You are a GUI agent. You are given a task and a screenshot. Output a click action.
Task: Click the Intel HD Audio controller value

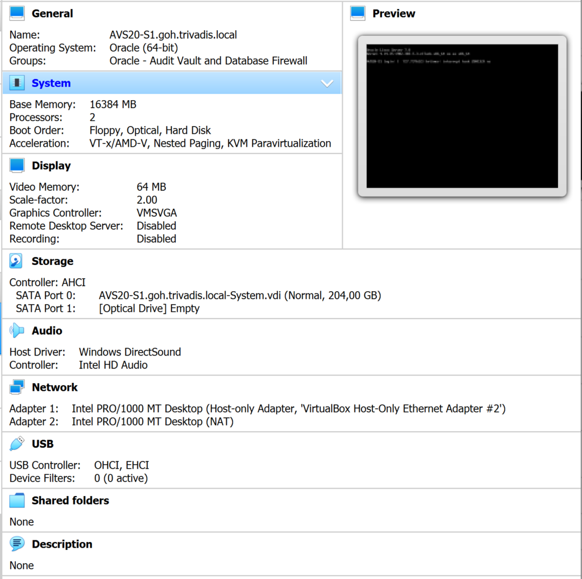(113, 365)
